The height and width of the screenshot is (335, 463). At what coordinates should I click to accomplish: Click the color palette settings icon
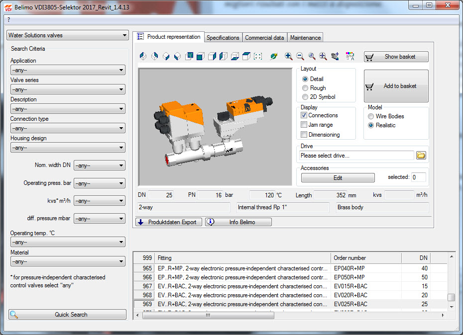coord(350,57)
